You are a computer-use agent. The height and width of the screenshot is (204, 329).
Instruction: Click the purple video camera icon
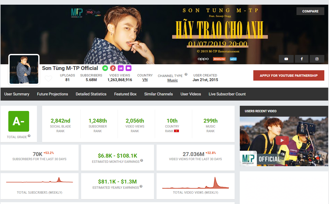tap(128, 68)
